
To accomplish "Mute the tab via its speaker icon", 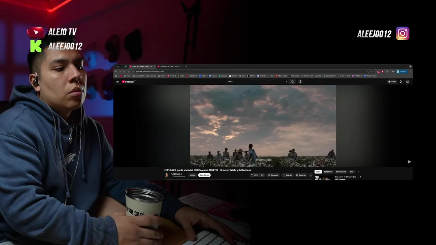I will (x=151, y=66).
